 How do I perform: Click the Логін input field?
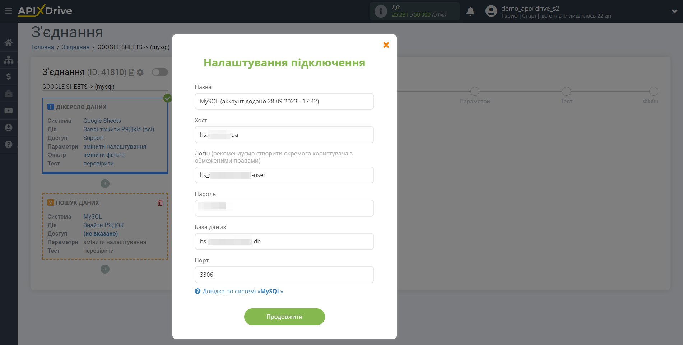coord(284,175)
